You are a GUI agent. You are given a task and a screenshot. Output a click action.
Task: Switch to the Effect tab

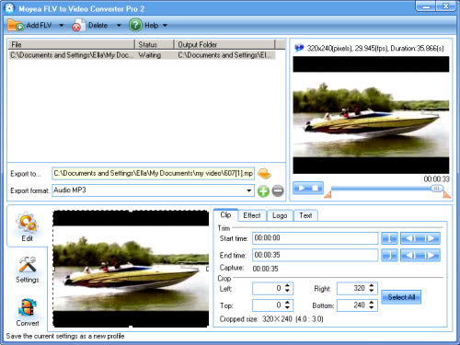[x=252, y=215]
